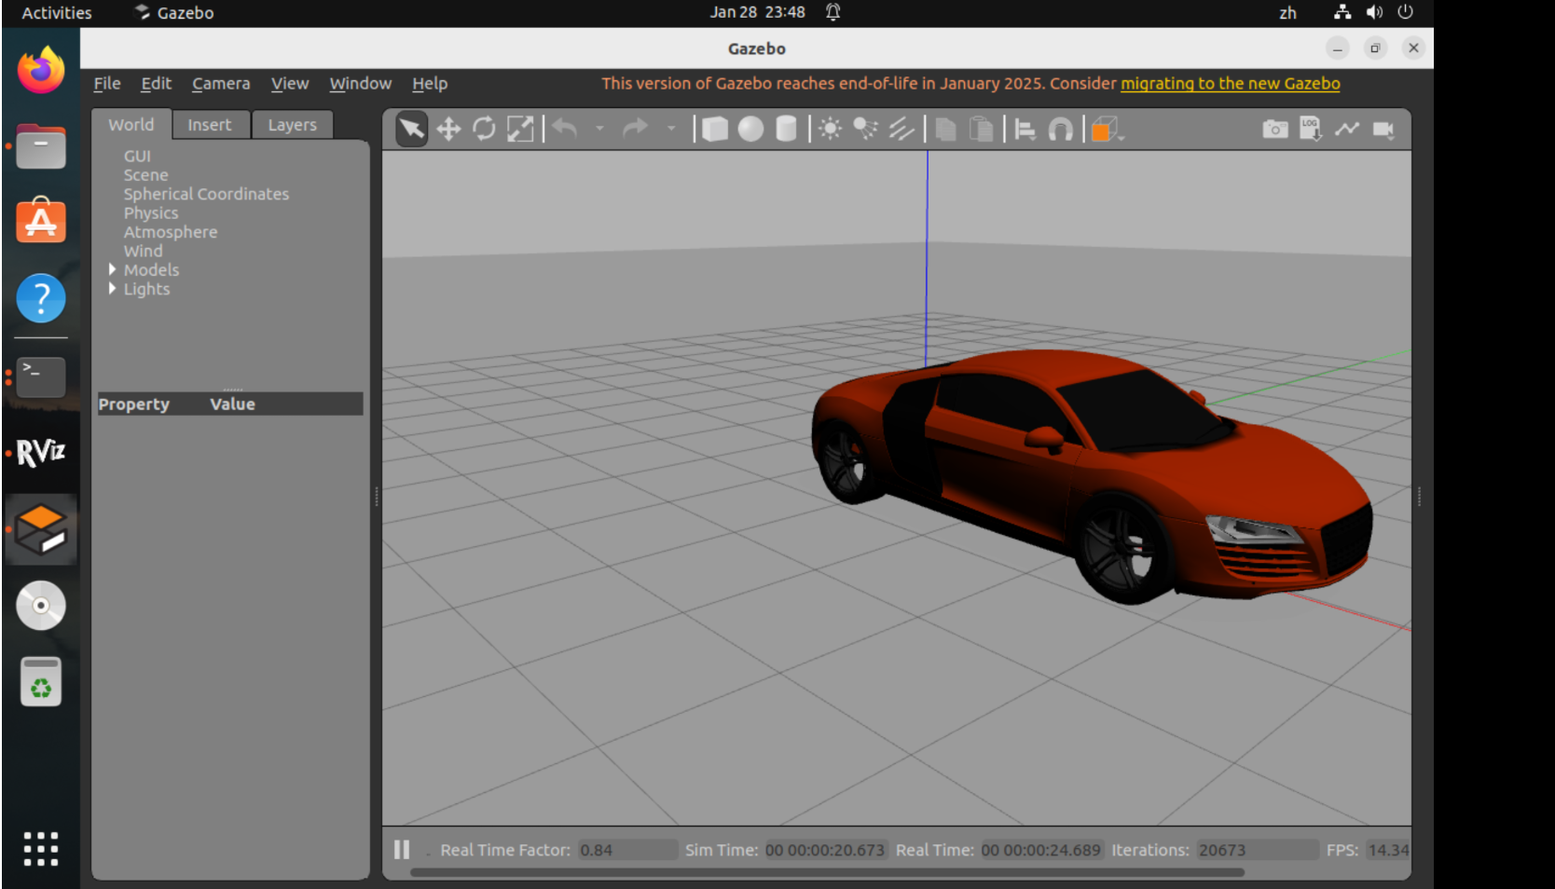Pause the simulation
This screenshot has width=1555, height=889.
point(402,850)
